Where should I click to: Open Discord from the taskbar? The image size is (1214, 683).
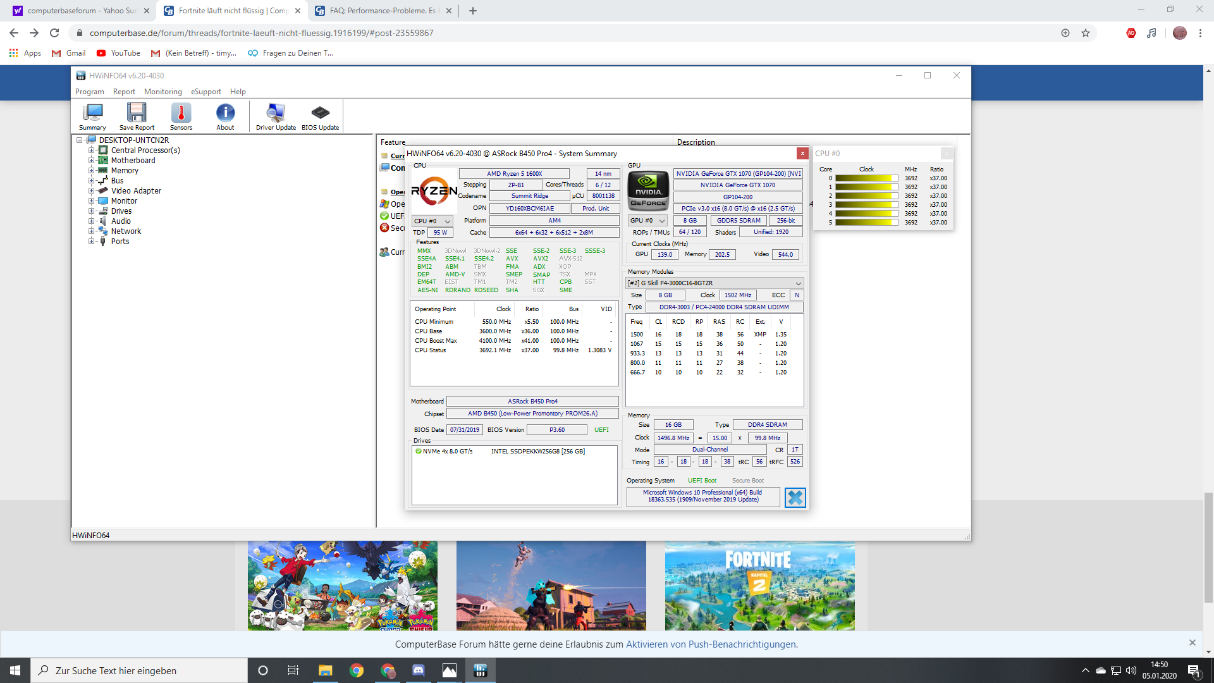(x=419, y=670)
